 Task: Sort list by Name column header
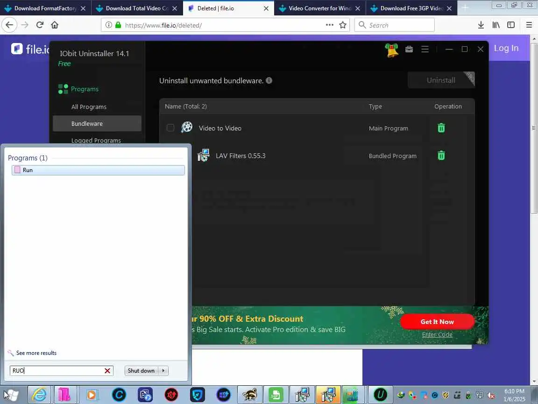coord(185,106)
